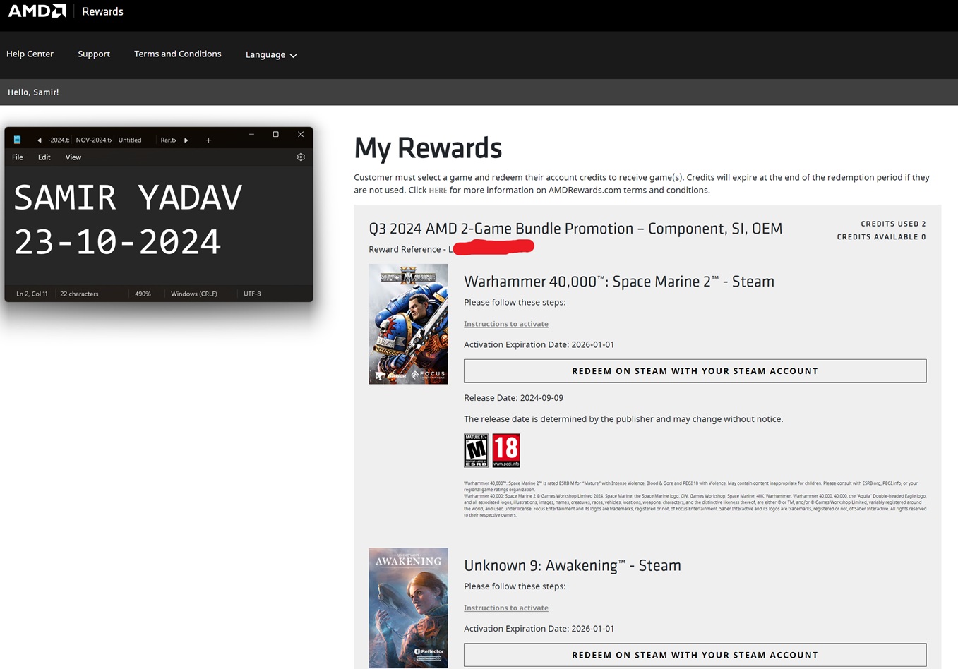Image resolution: width=958 pixels, height=669 pixels.
Task: Switch to the Rar Notepad tab
Action: (x=168, y=140)
